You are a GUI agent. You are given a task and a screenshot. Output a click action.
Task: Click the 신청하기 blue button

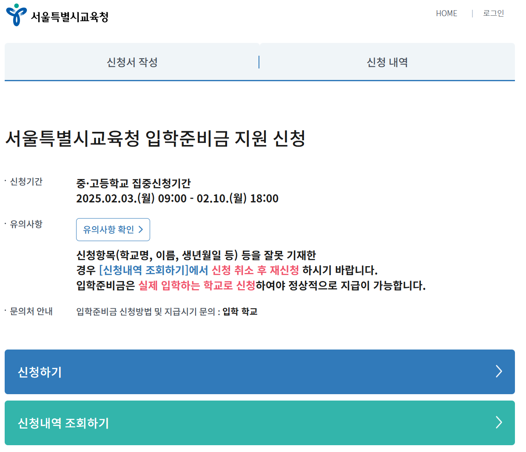pos(260,372)
